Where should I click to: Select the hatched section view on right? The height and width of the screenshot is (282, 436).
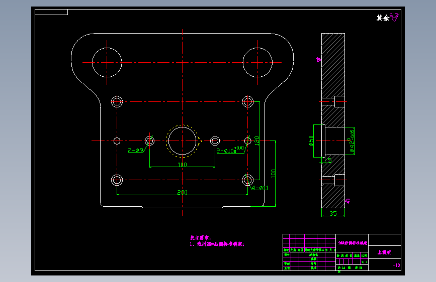tap(333, 120)
